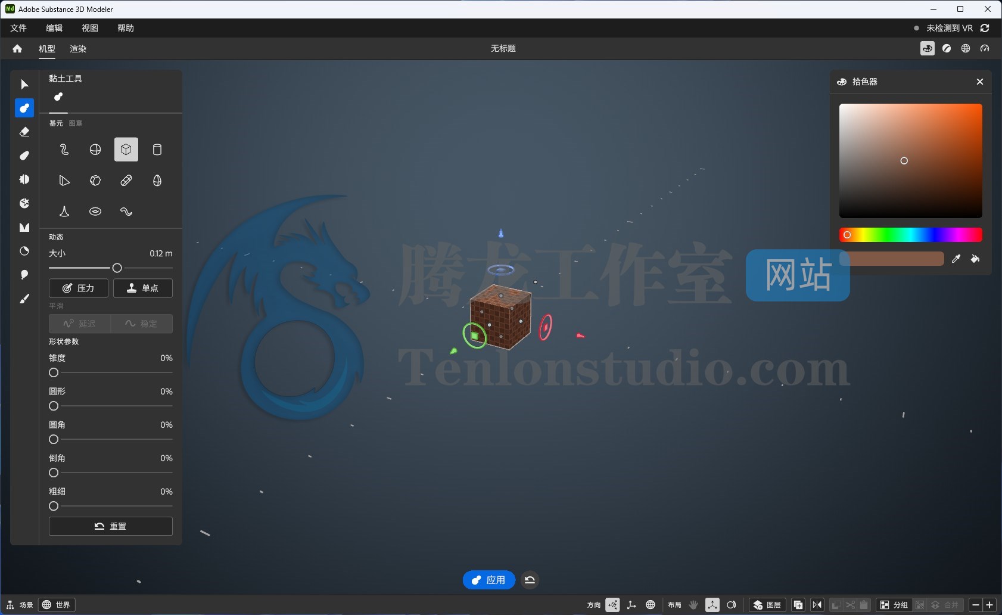Click the mirror icon in bottom bar
This screenshot has height=615, width=1002.
point(817,605)
